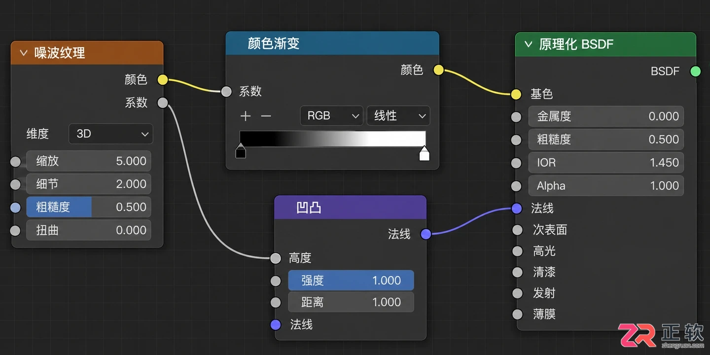
Task: Click the noise 颜色 output socket
Action: tap(163, 79)
